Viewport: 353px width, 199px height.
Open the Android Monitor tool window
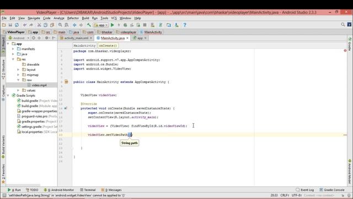(59, 190)
